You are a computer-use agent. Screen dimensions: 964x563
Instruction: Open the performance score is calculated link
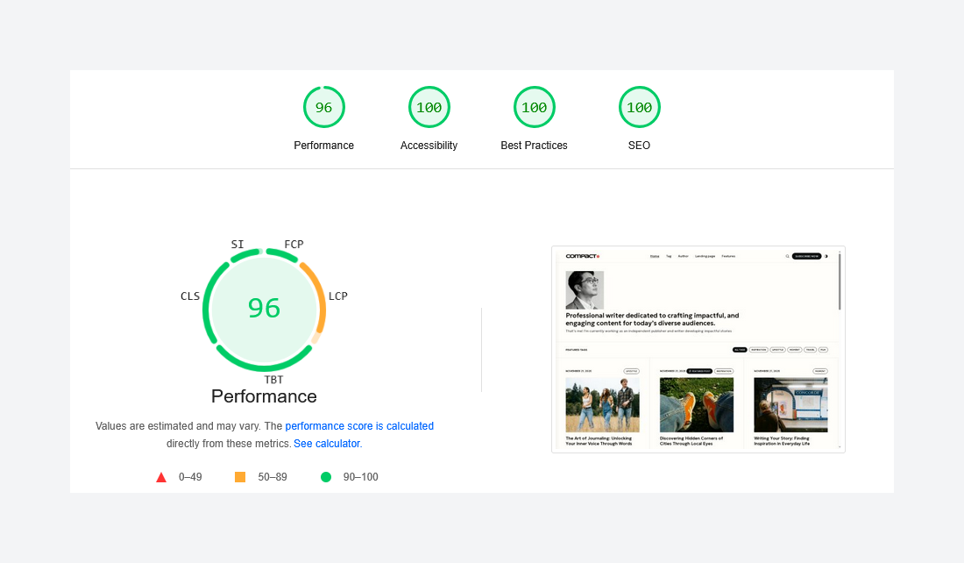tap(360, 425)
